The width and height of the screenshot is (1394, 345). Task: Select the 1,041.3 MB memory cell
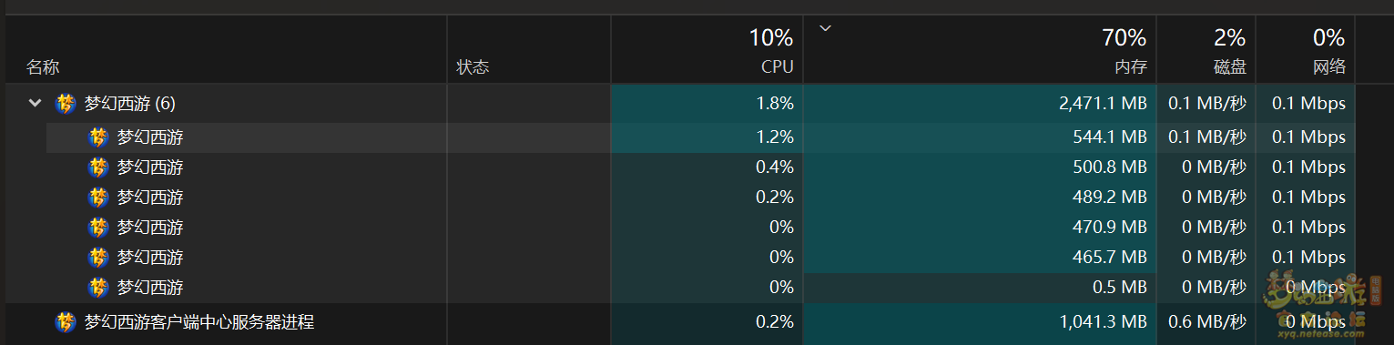tap(980, 321)
